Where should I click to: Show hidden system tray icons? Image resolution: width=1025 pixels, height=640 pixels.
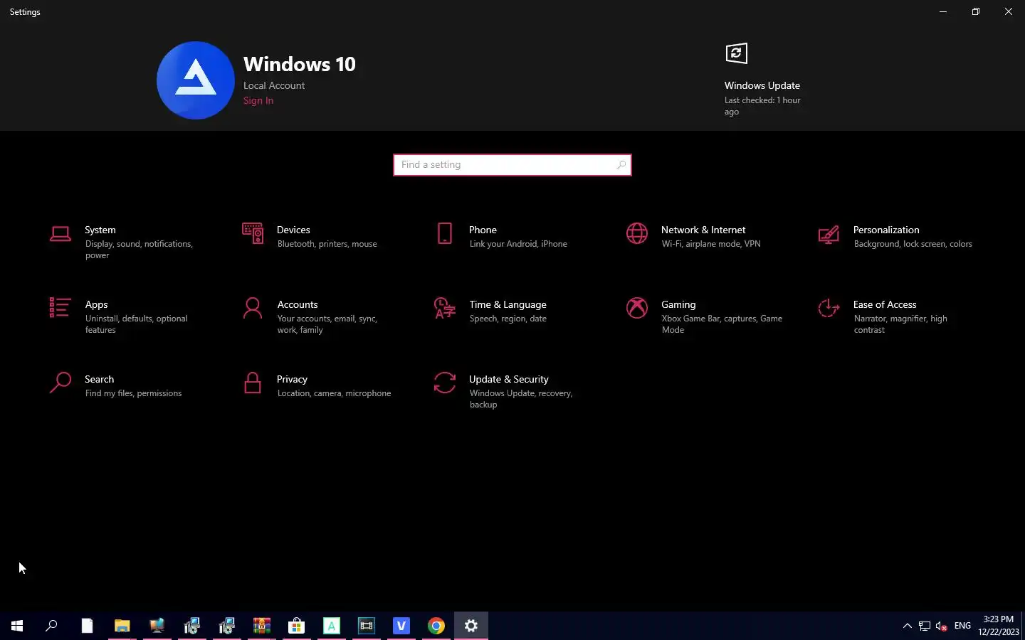click(907, 626)
